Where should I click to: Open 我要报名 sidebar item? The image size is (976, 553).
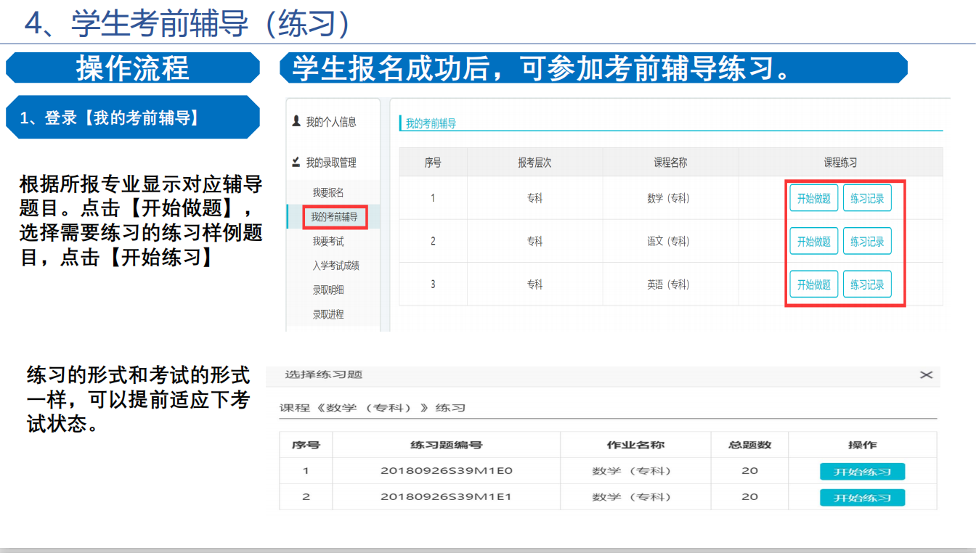coord(328,192)
